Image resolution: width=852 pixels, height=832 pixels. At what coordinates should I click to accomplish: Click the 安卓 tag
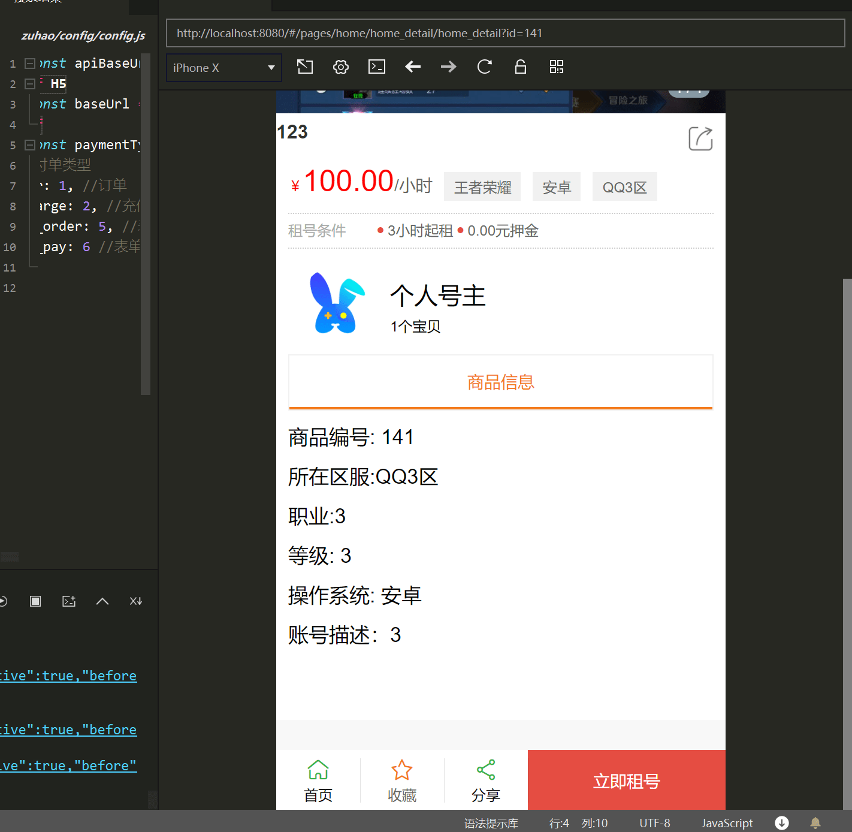pyautogui.click(x=557, y=187)
